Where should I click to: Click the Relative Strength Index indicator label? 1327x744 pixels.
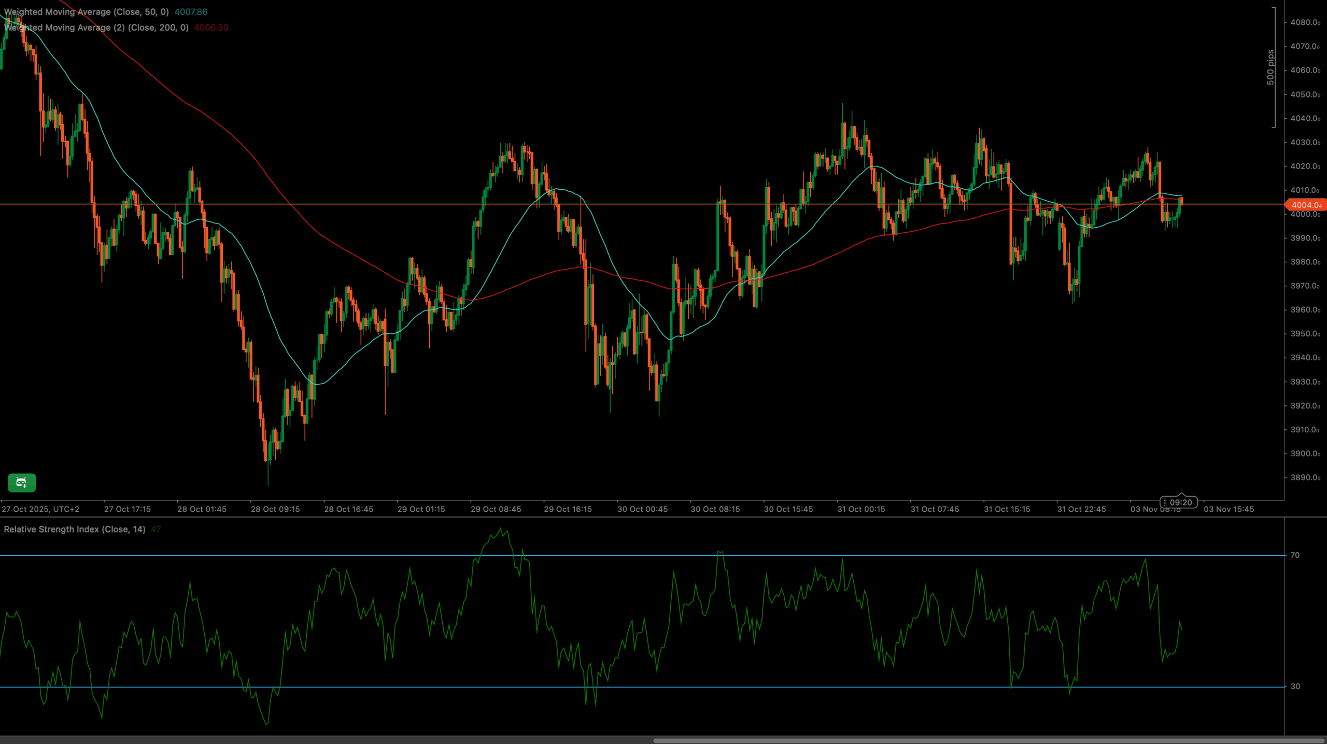75,529
